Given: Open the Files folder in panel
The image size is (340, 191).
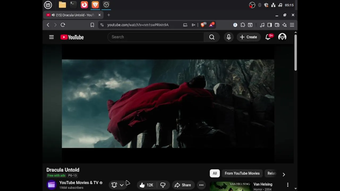Looking at the screenshot, I should click(62, 5).
